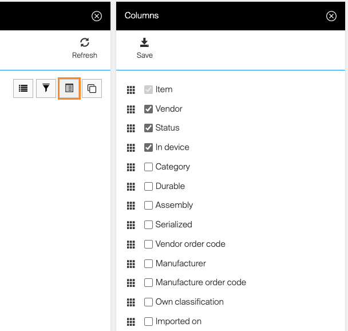Tick the Serialized checkbox

click(x=148, y=224)
